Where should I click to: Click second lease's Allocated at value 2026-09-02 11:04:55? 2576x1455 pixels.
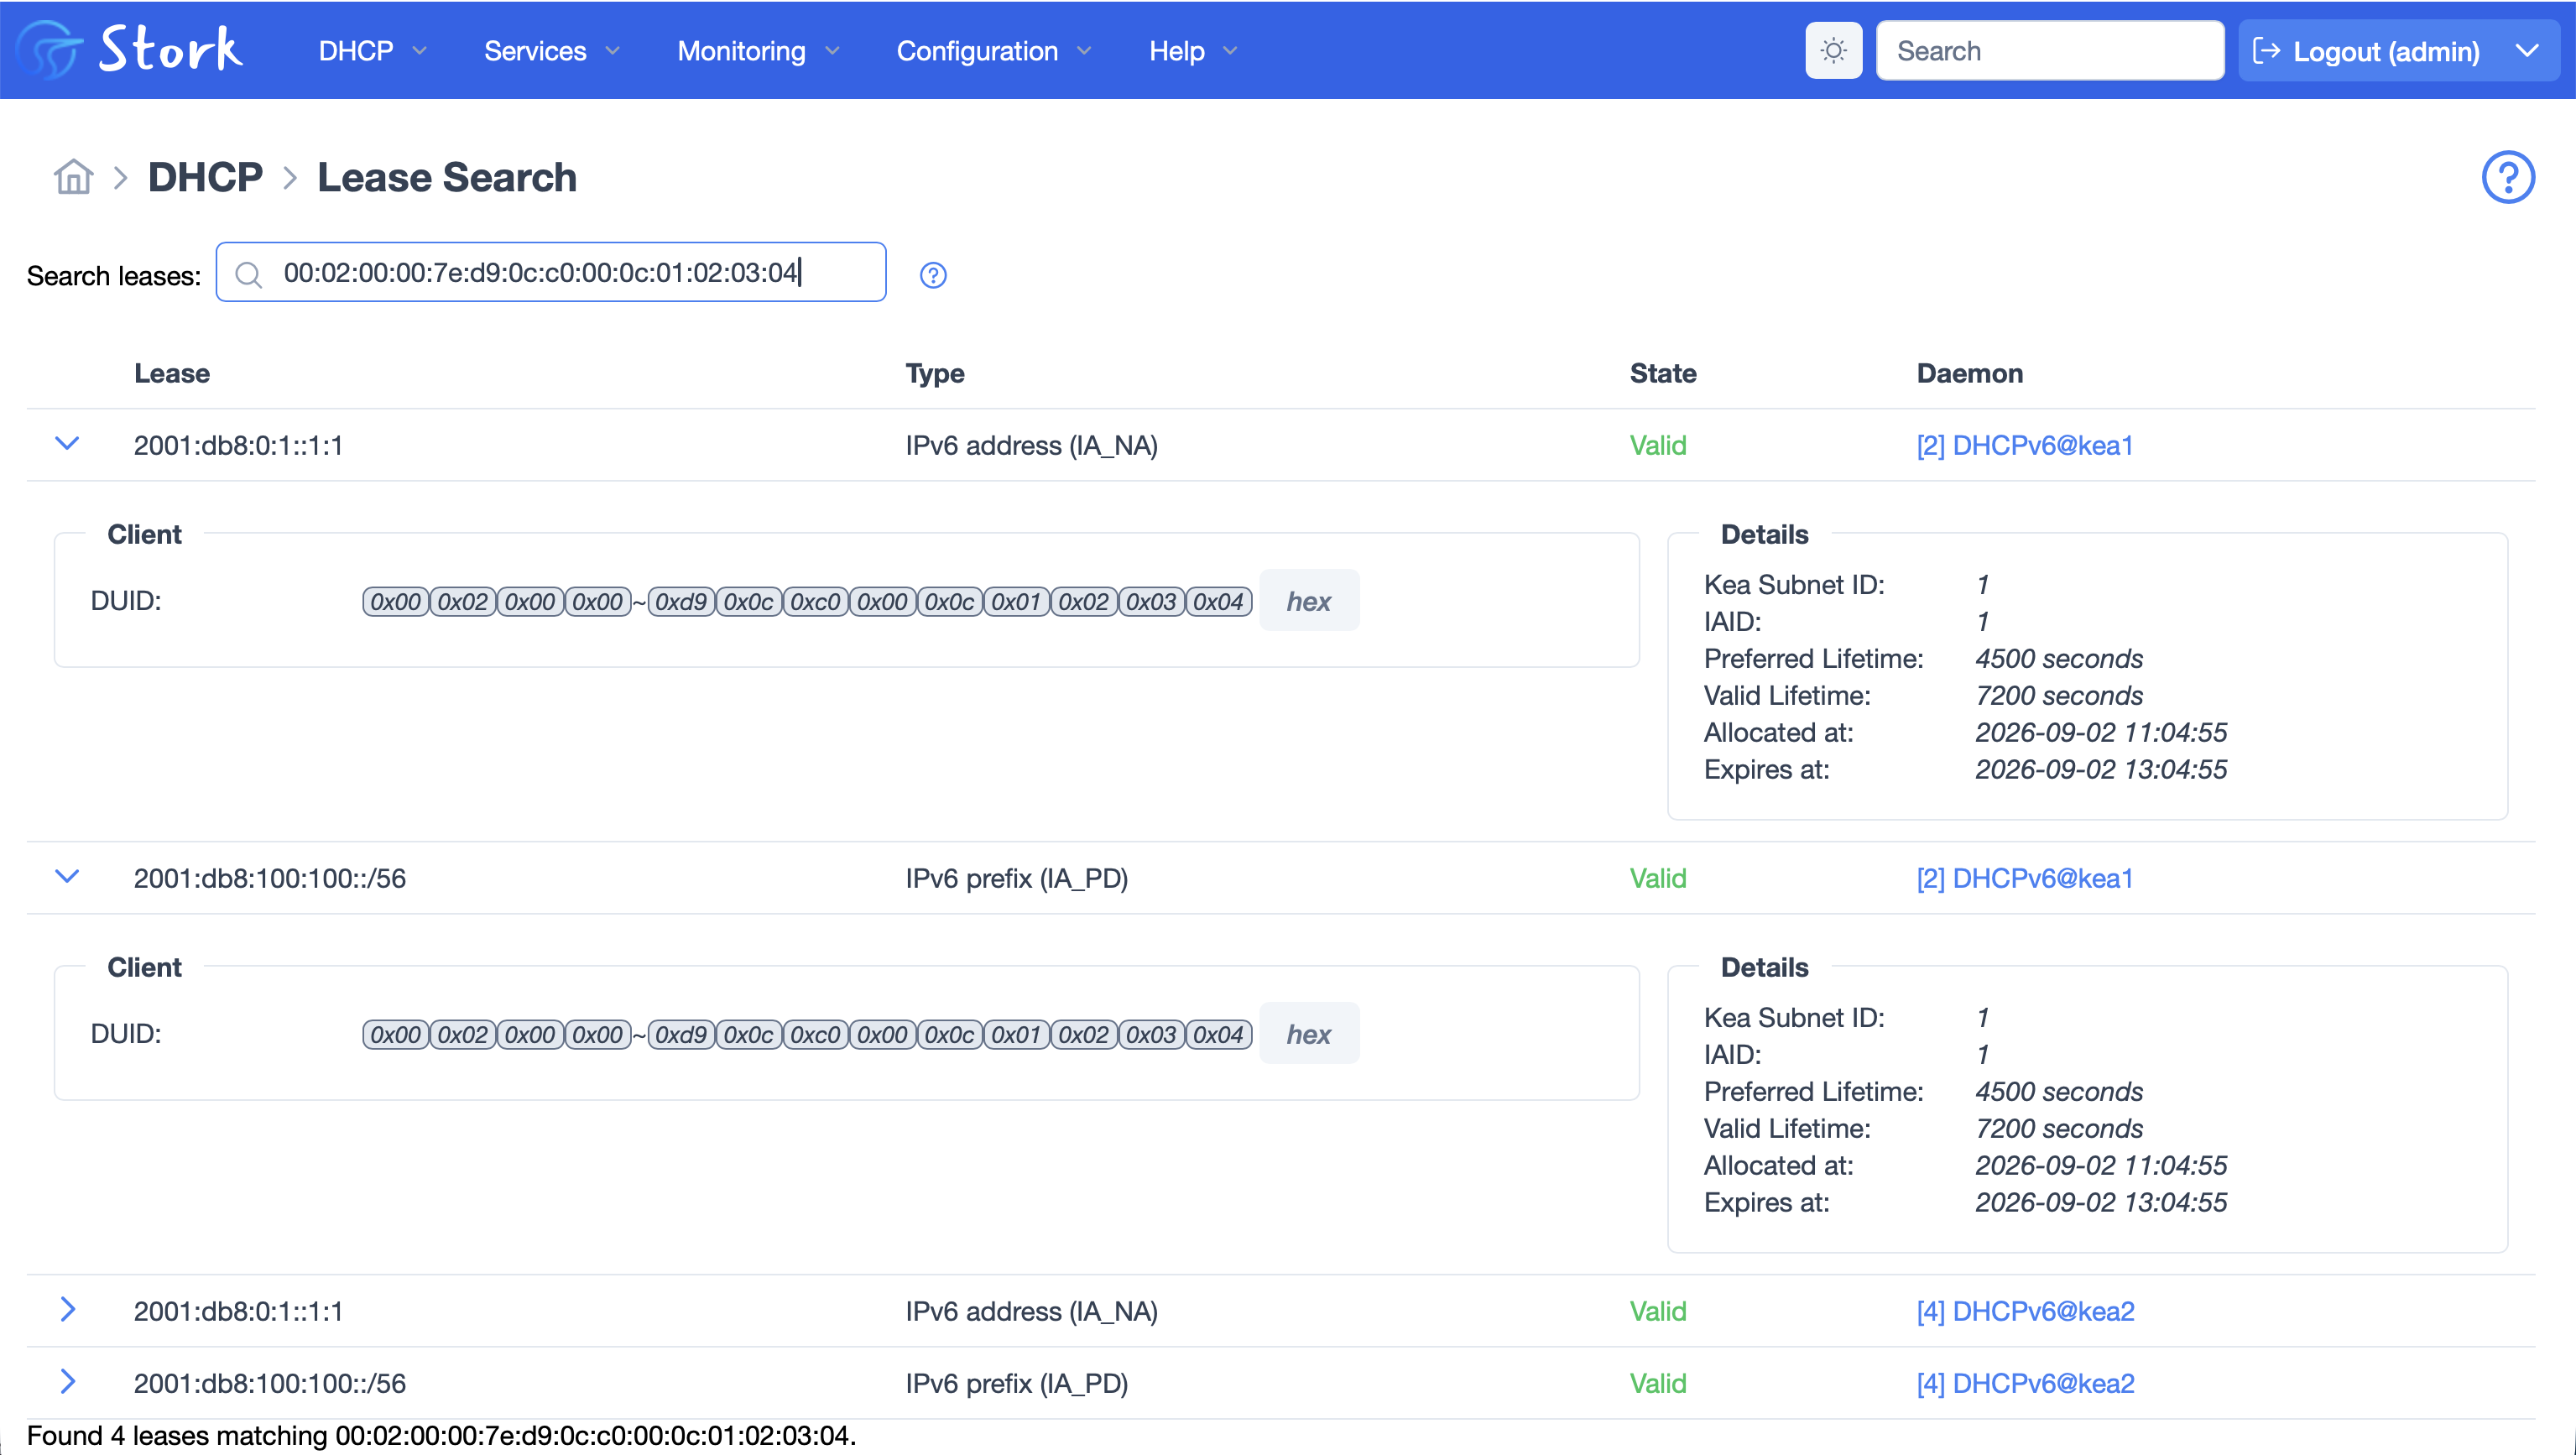2101,1165
